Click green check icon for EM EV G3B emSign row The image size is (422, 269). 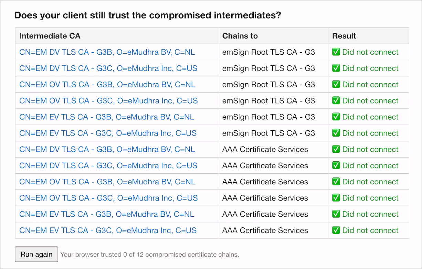[x=336, y=117]
